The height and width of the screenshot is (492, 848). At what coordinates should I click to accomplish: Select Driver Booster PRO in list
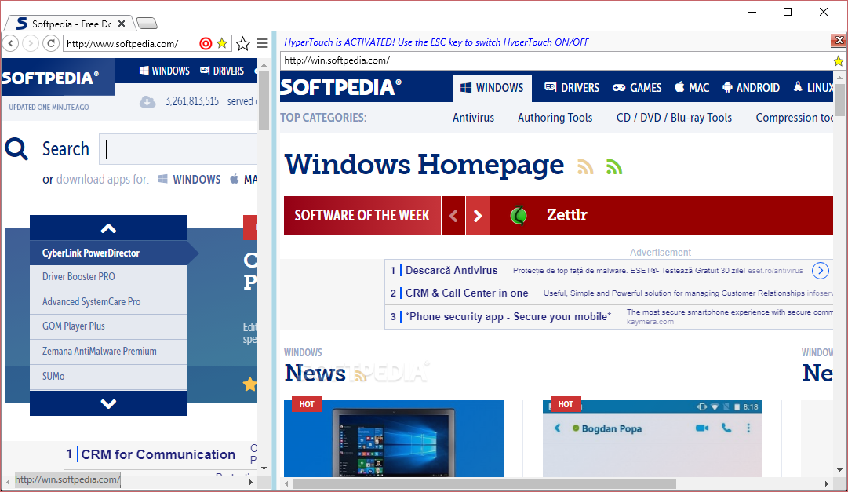coord(108,276)
